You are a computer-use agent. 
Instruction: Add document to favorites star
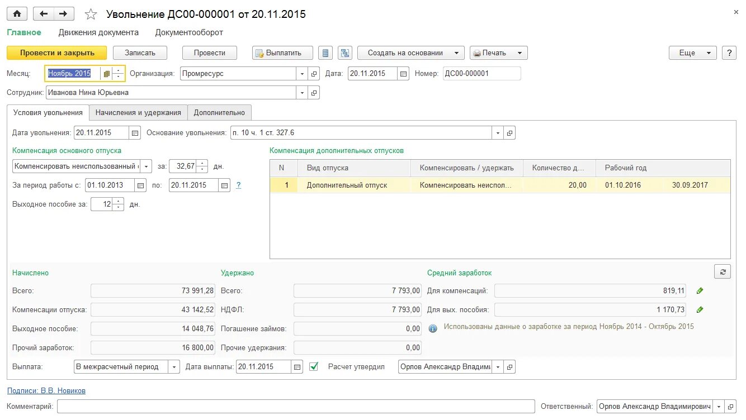pos(91,14)
